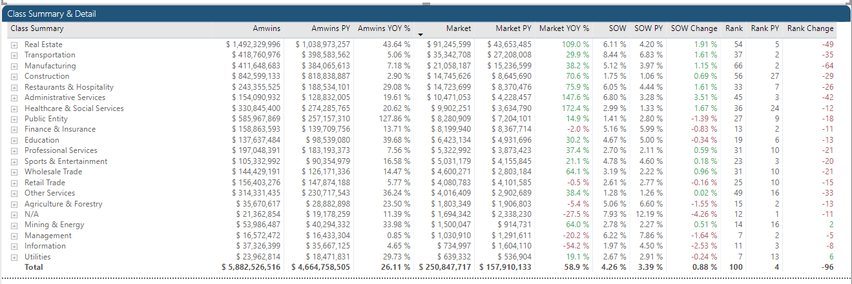Select the Real Estate Amwins value $1,492,329,996

(x=253, y=45)
